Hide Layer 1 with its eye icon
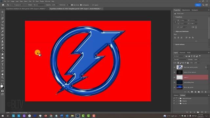This screenshot has width=210, height=118. tap(175, 77)
